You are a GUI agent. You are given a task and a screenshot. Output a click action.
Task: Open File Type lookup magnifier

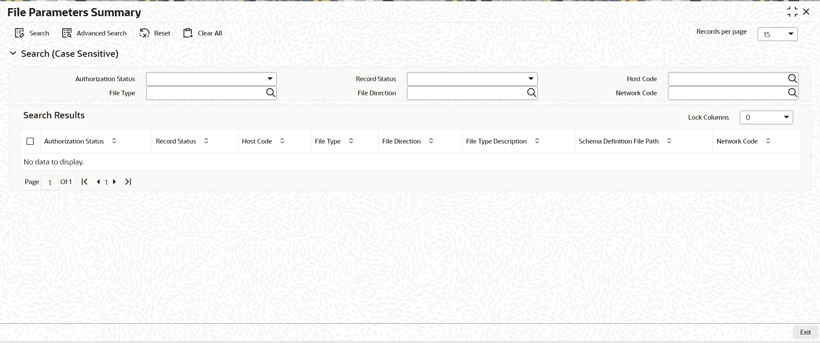(x=271, y=93)
